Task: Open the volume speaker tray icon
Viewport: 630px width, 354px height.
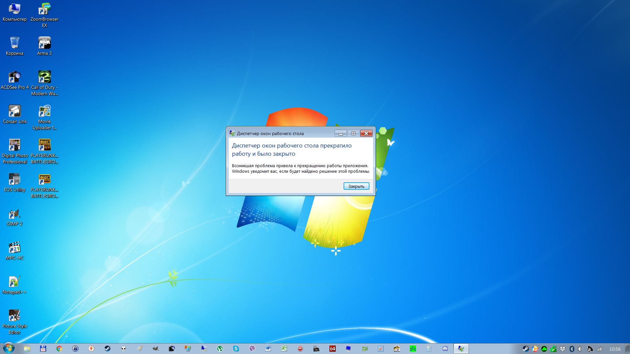Action: point(580,349)
